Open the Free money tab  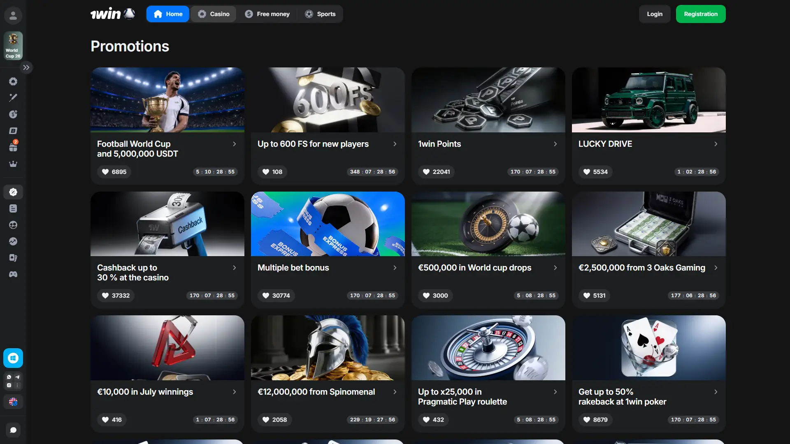[267, 14]
